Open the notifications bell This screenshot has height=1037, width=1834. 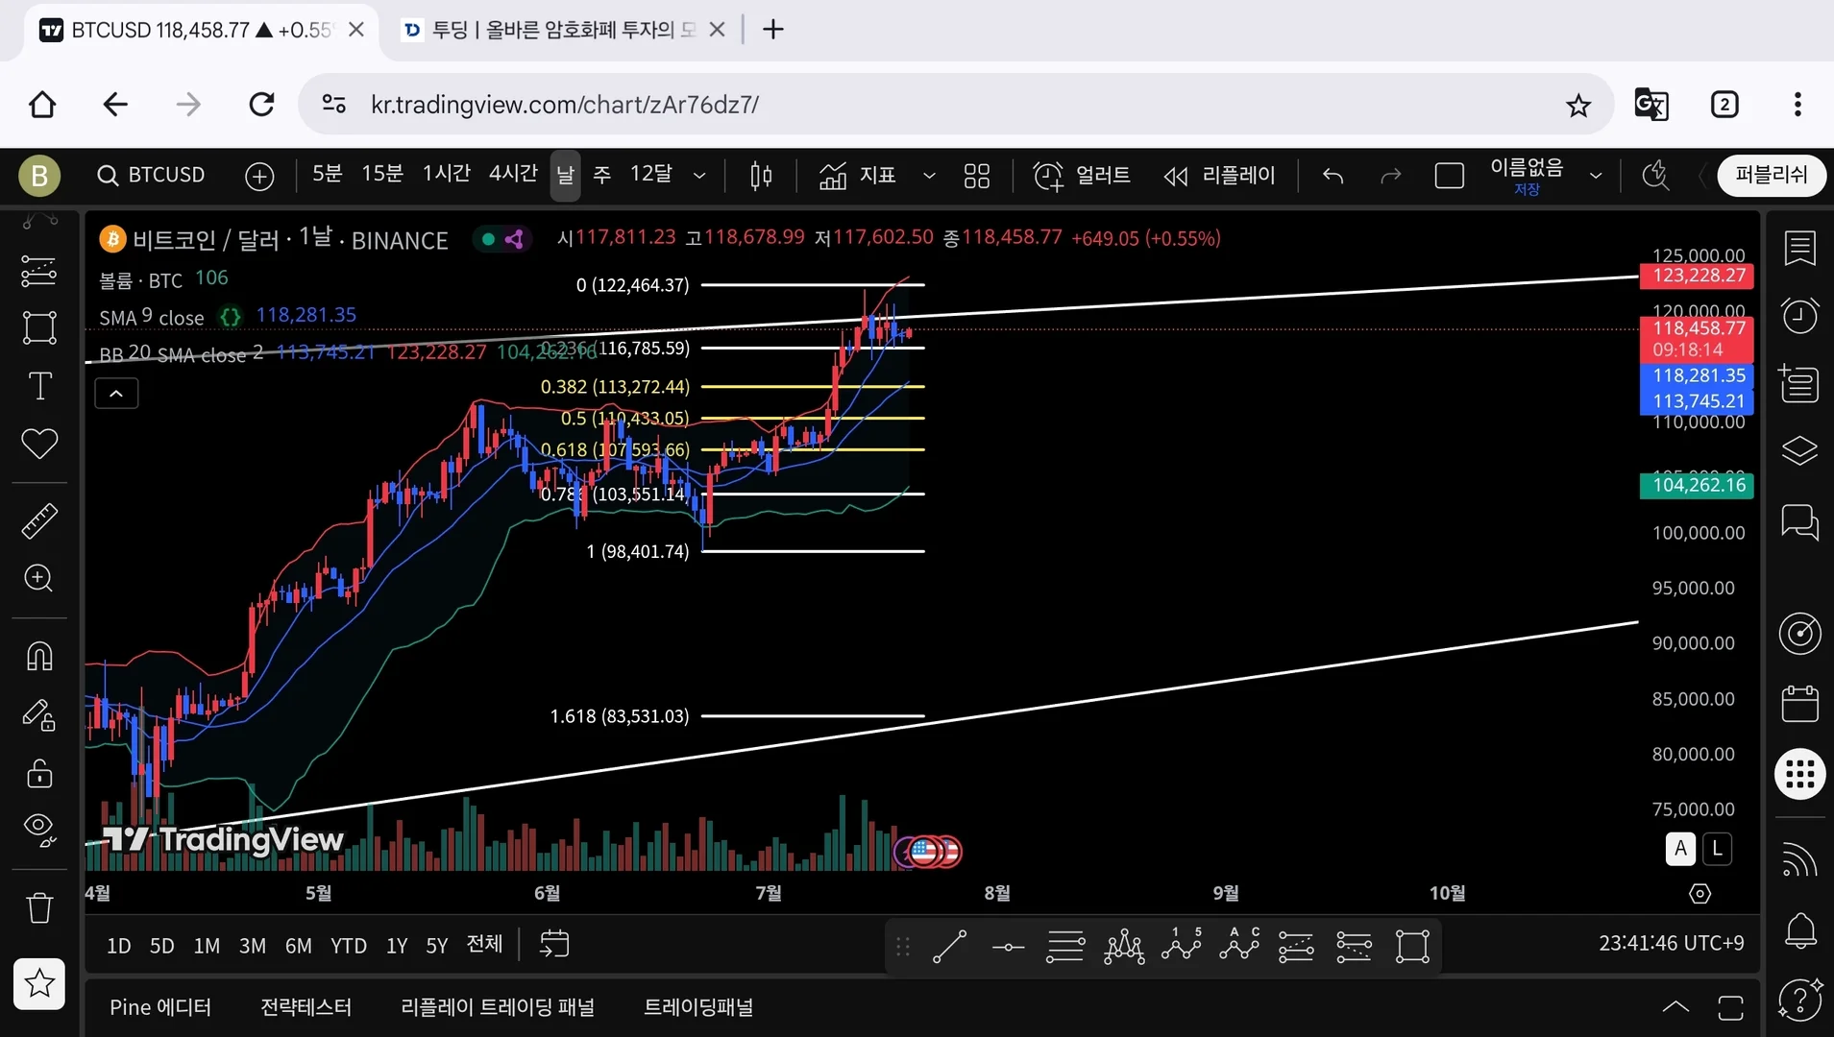[1799, 930]
